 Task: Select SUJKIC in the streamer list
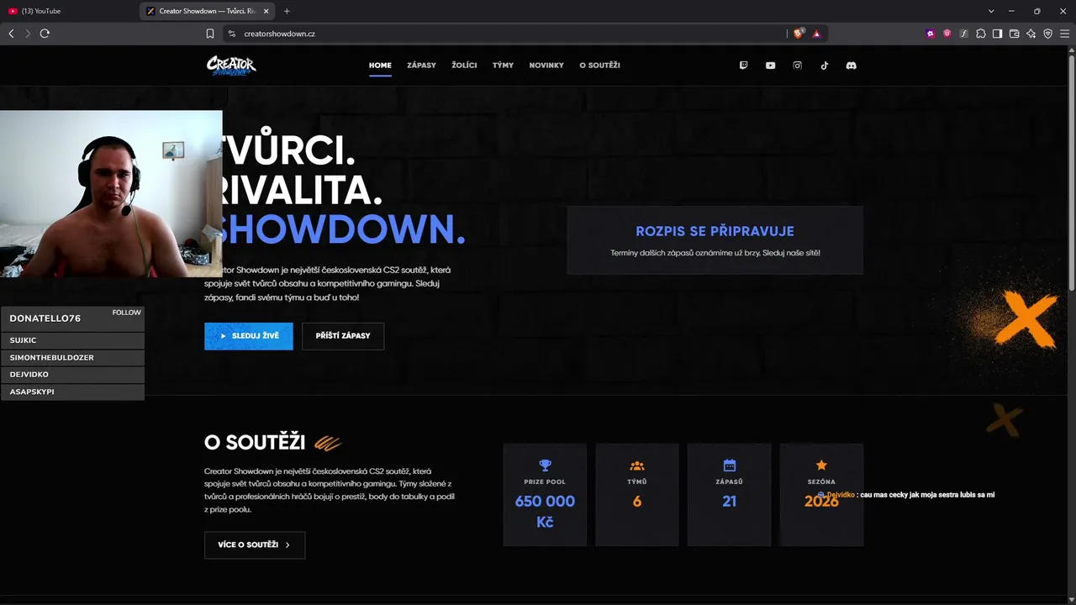click(x=72, y=340)
